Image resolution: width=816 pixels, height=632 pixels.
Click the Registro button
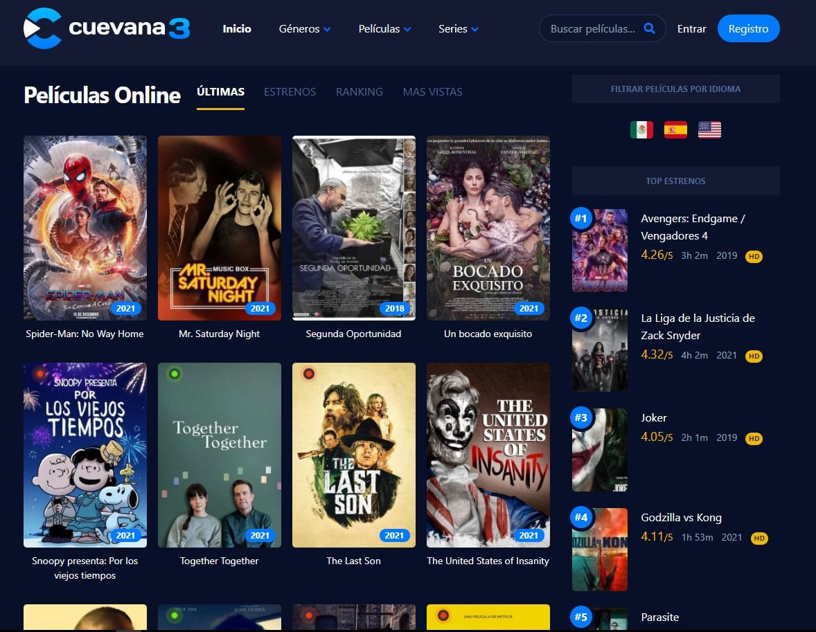tap(748, 28)
